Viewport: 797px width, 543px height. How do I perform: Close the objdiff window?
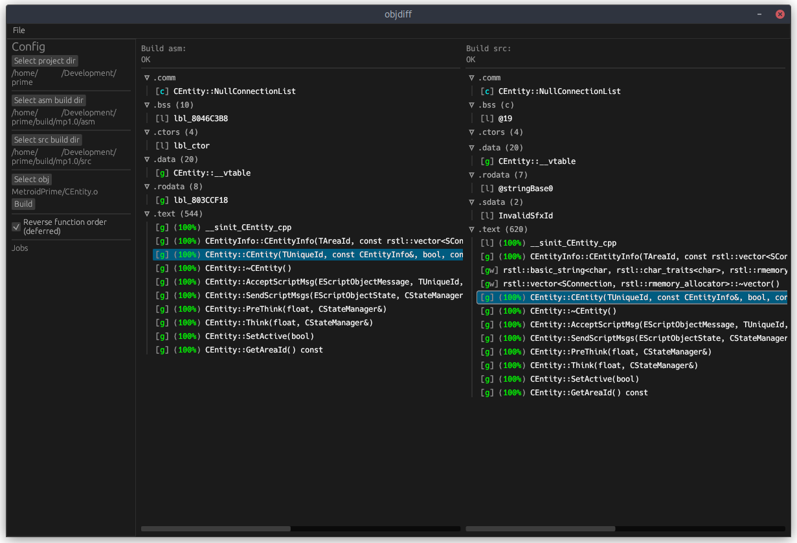[780, 15]
